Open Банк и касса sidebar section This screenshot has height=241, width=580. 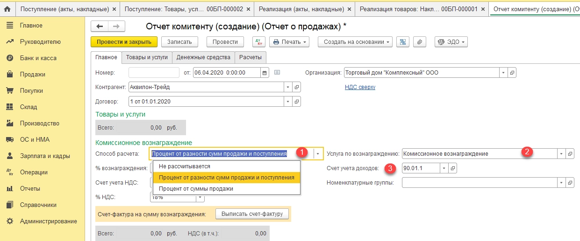coord(38,58)
